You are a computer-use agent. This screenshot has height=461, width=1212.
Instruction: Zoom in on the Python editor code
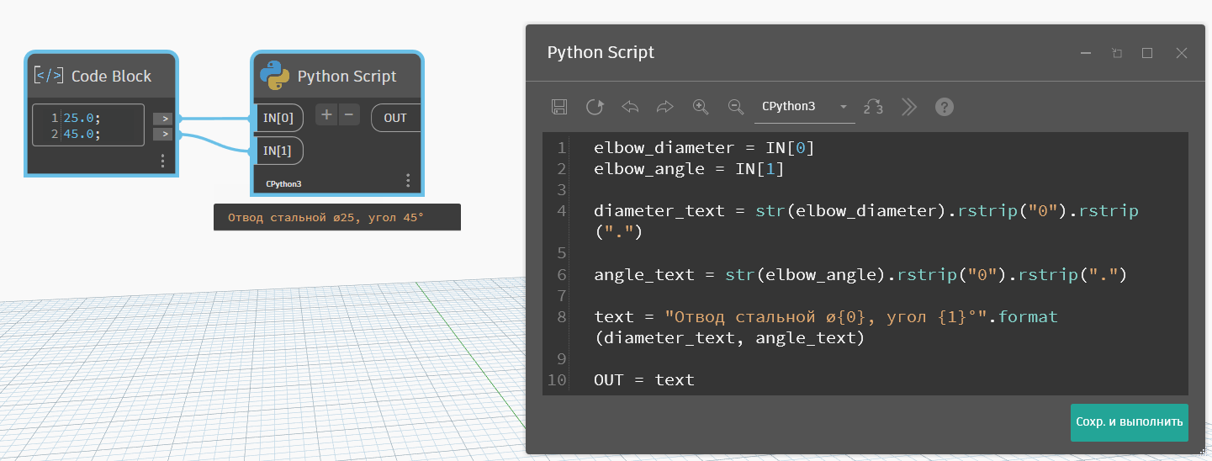click(x=701, y=107)
